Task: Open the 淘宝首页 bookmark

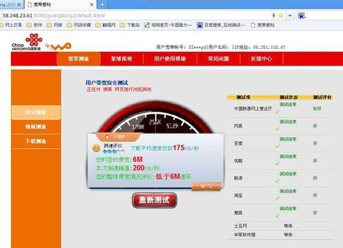Action: (168, 25)
